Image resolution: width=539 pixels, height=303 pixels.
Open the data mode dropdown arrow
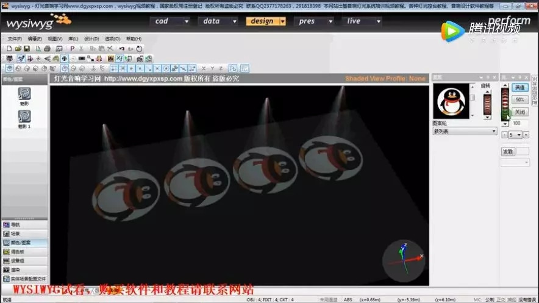click(x=234, y=21)
